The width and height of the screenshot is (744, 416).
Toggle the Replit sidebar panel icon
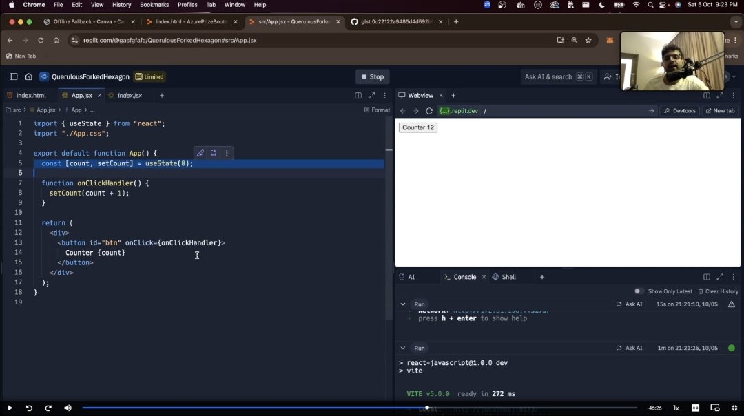click(13, 76)
